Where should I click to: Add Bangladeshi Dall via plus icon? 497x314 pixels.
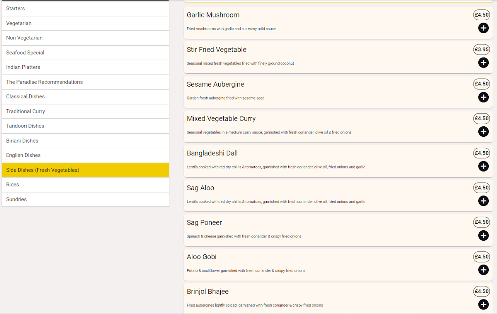point(483,167)
